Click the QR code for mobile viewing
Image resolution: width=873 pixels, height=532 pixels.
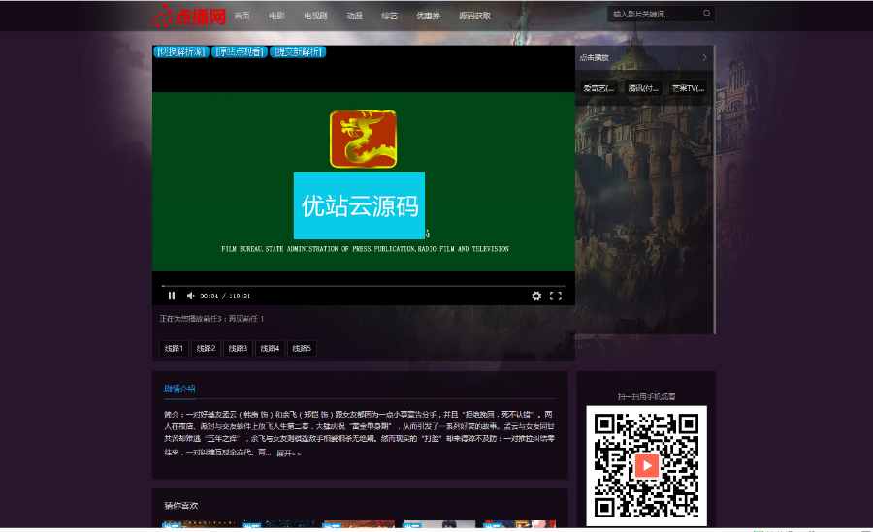point(646,466)
